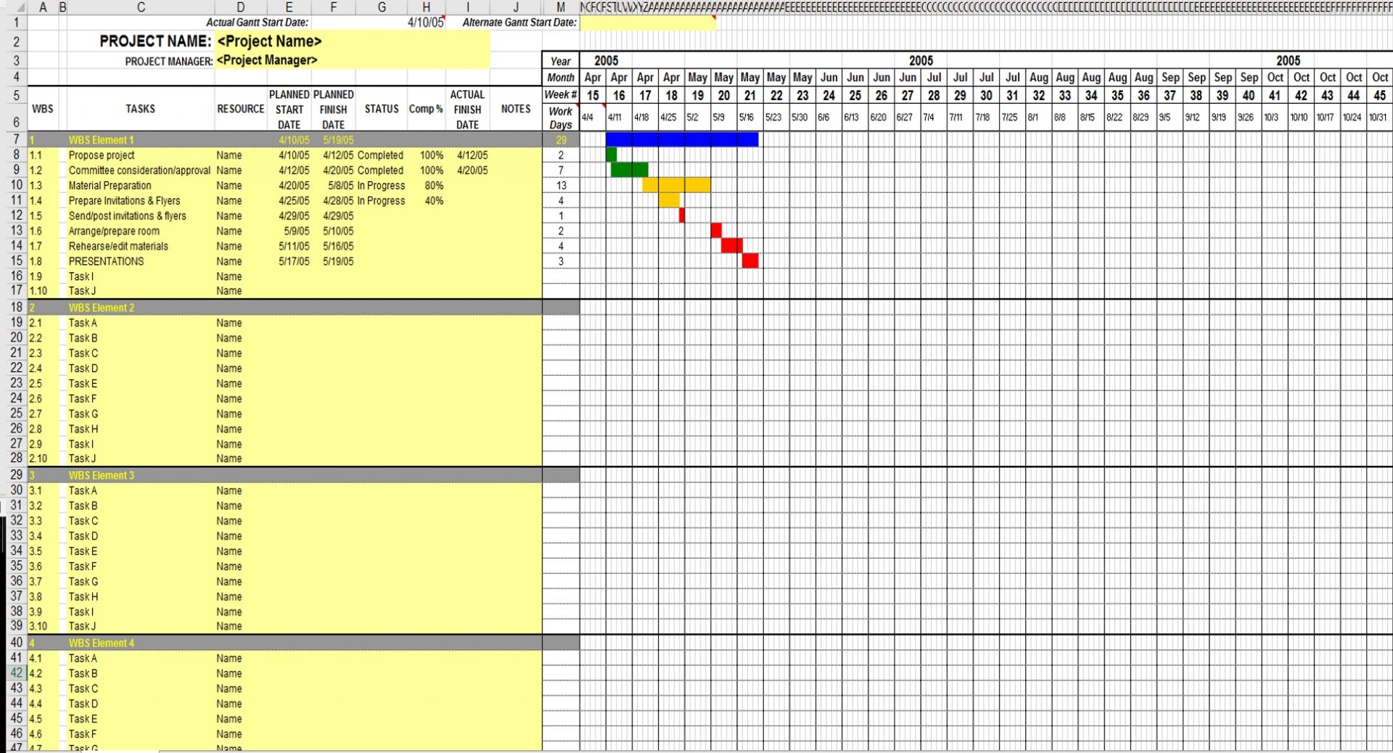Select the 80% Comp cell for Material Preparation
The height and width of the screenshot is (753, 1393).
[434, 186]
